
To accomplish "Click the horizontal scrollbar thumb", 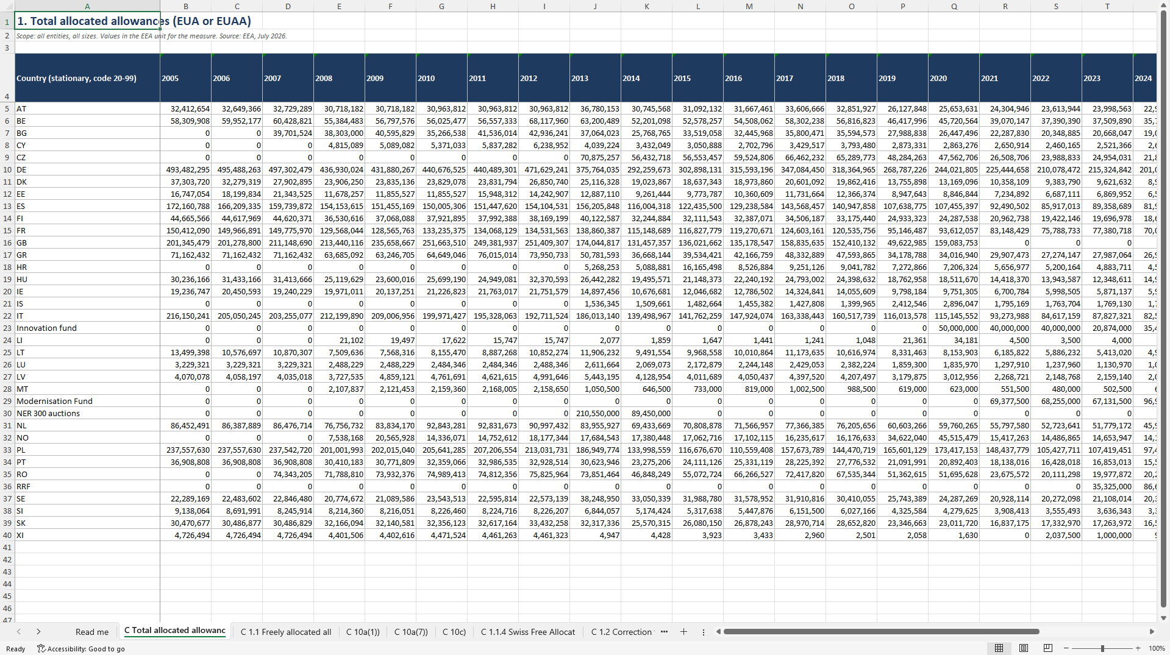I will [881, 632].
